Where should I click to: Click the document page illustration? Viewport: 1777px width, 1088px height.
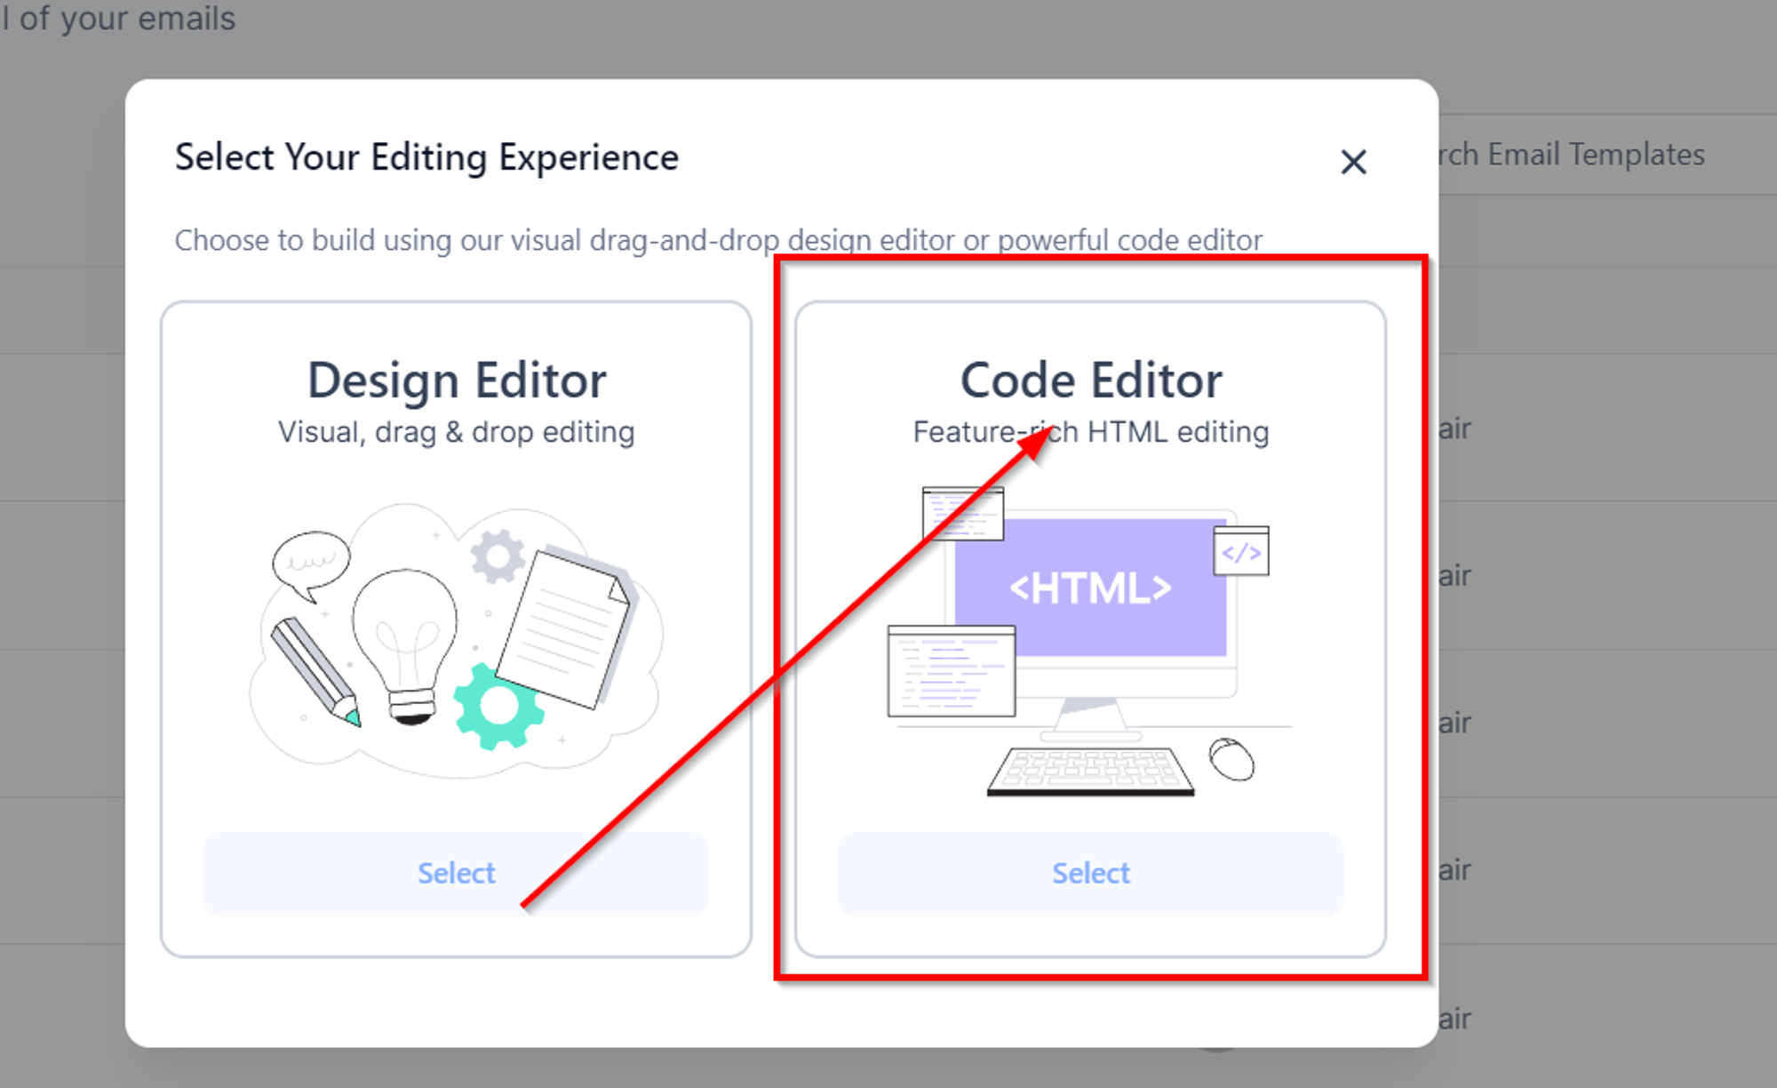[x=566, y=628]
